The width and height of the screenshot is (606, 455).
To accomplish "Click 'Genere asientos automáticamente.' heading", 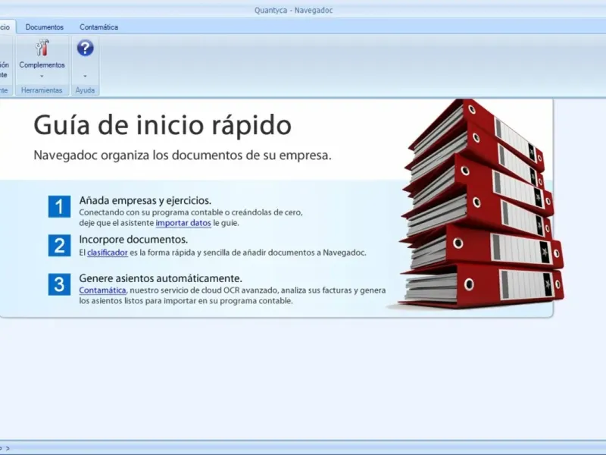I will click(161, 278).
